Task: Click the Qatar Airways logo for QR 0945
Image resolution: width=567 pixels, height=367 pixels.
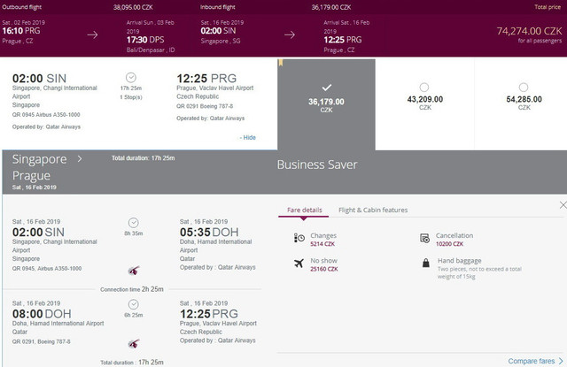Action: [134, 270]
